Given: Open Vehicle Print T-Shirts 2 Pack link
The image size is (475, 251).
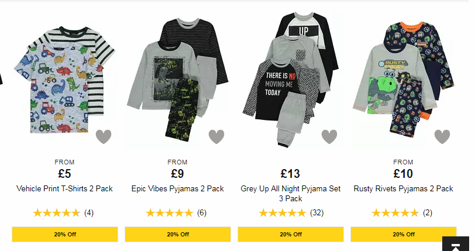Looking at the screenshot, I should [x=64, y=188].
